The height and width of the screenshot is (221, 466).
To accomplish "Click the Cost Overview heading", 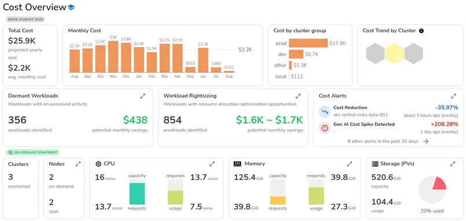I will click(35, 7).
